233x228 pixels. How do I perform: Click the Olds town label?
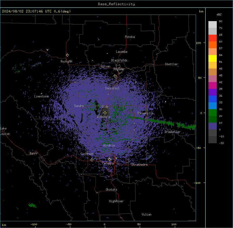(x=105, y=107)
